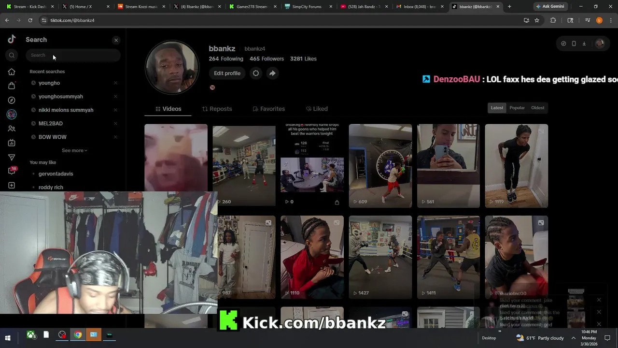This screenshot has height=348, width=618.
Task: Open Activity inbox icon with 18 badge
Action: [12, 171]
